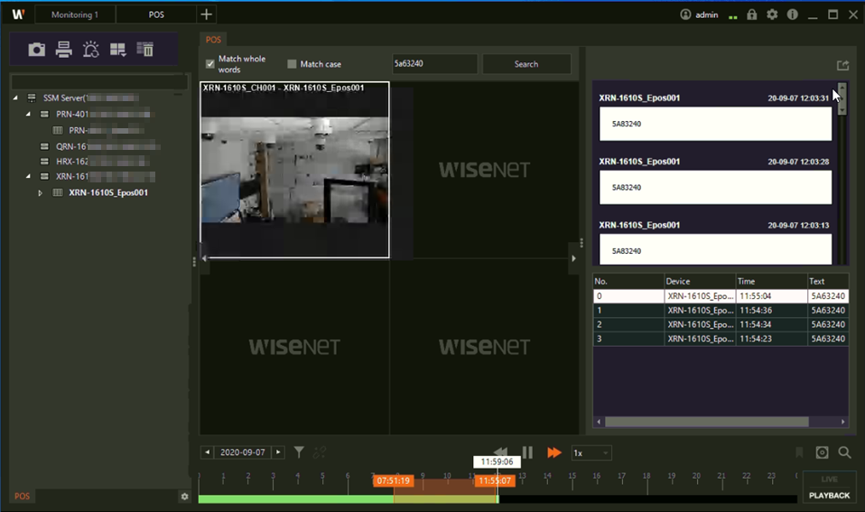Collapse the PRN-401 device node
865x512 pixels.
pyautogui.click(x=28, y=114)
